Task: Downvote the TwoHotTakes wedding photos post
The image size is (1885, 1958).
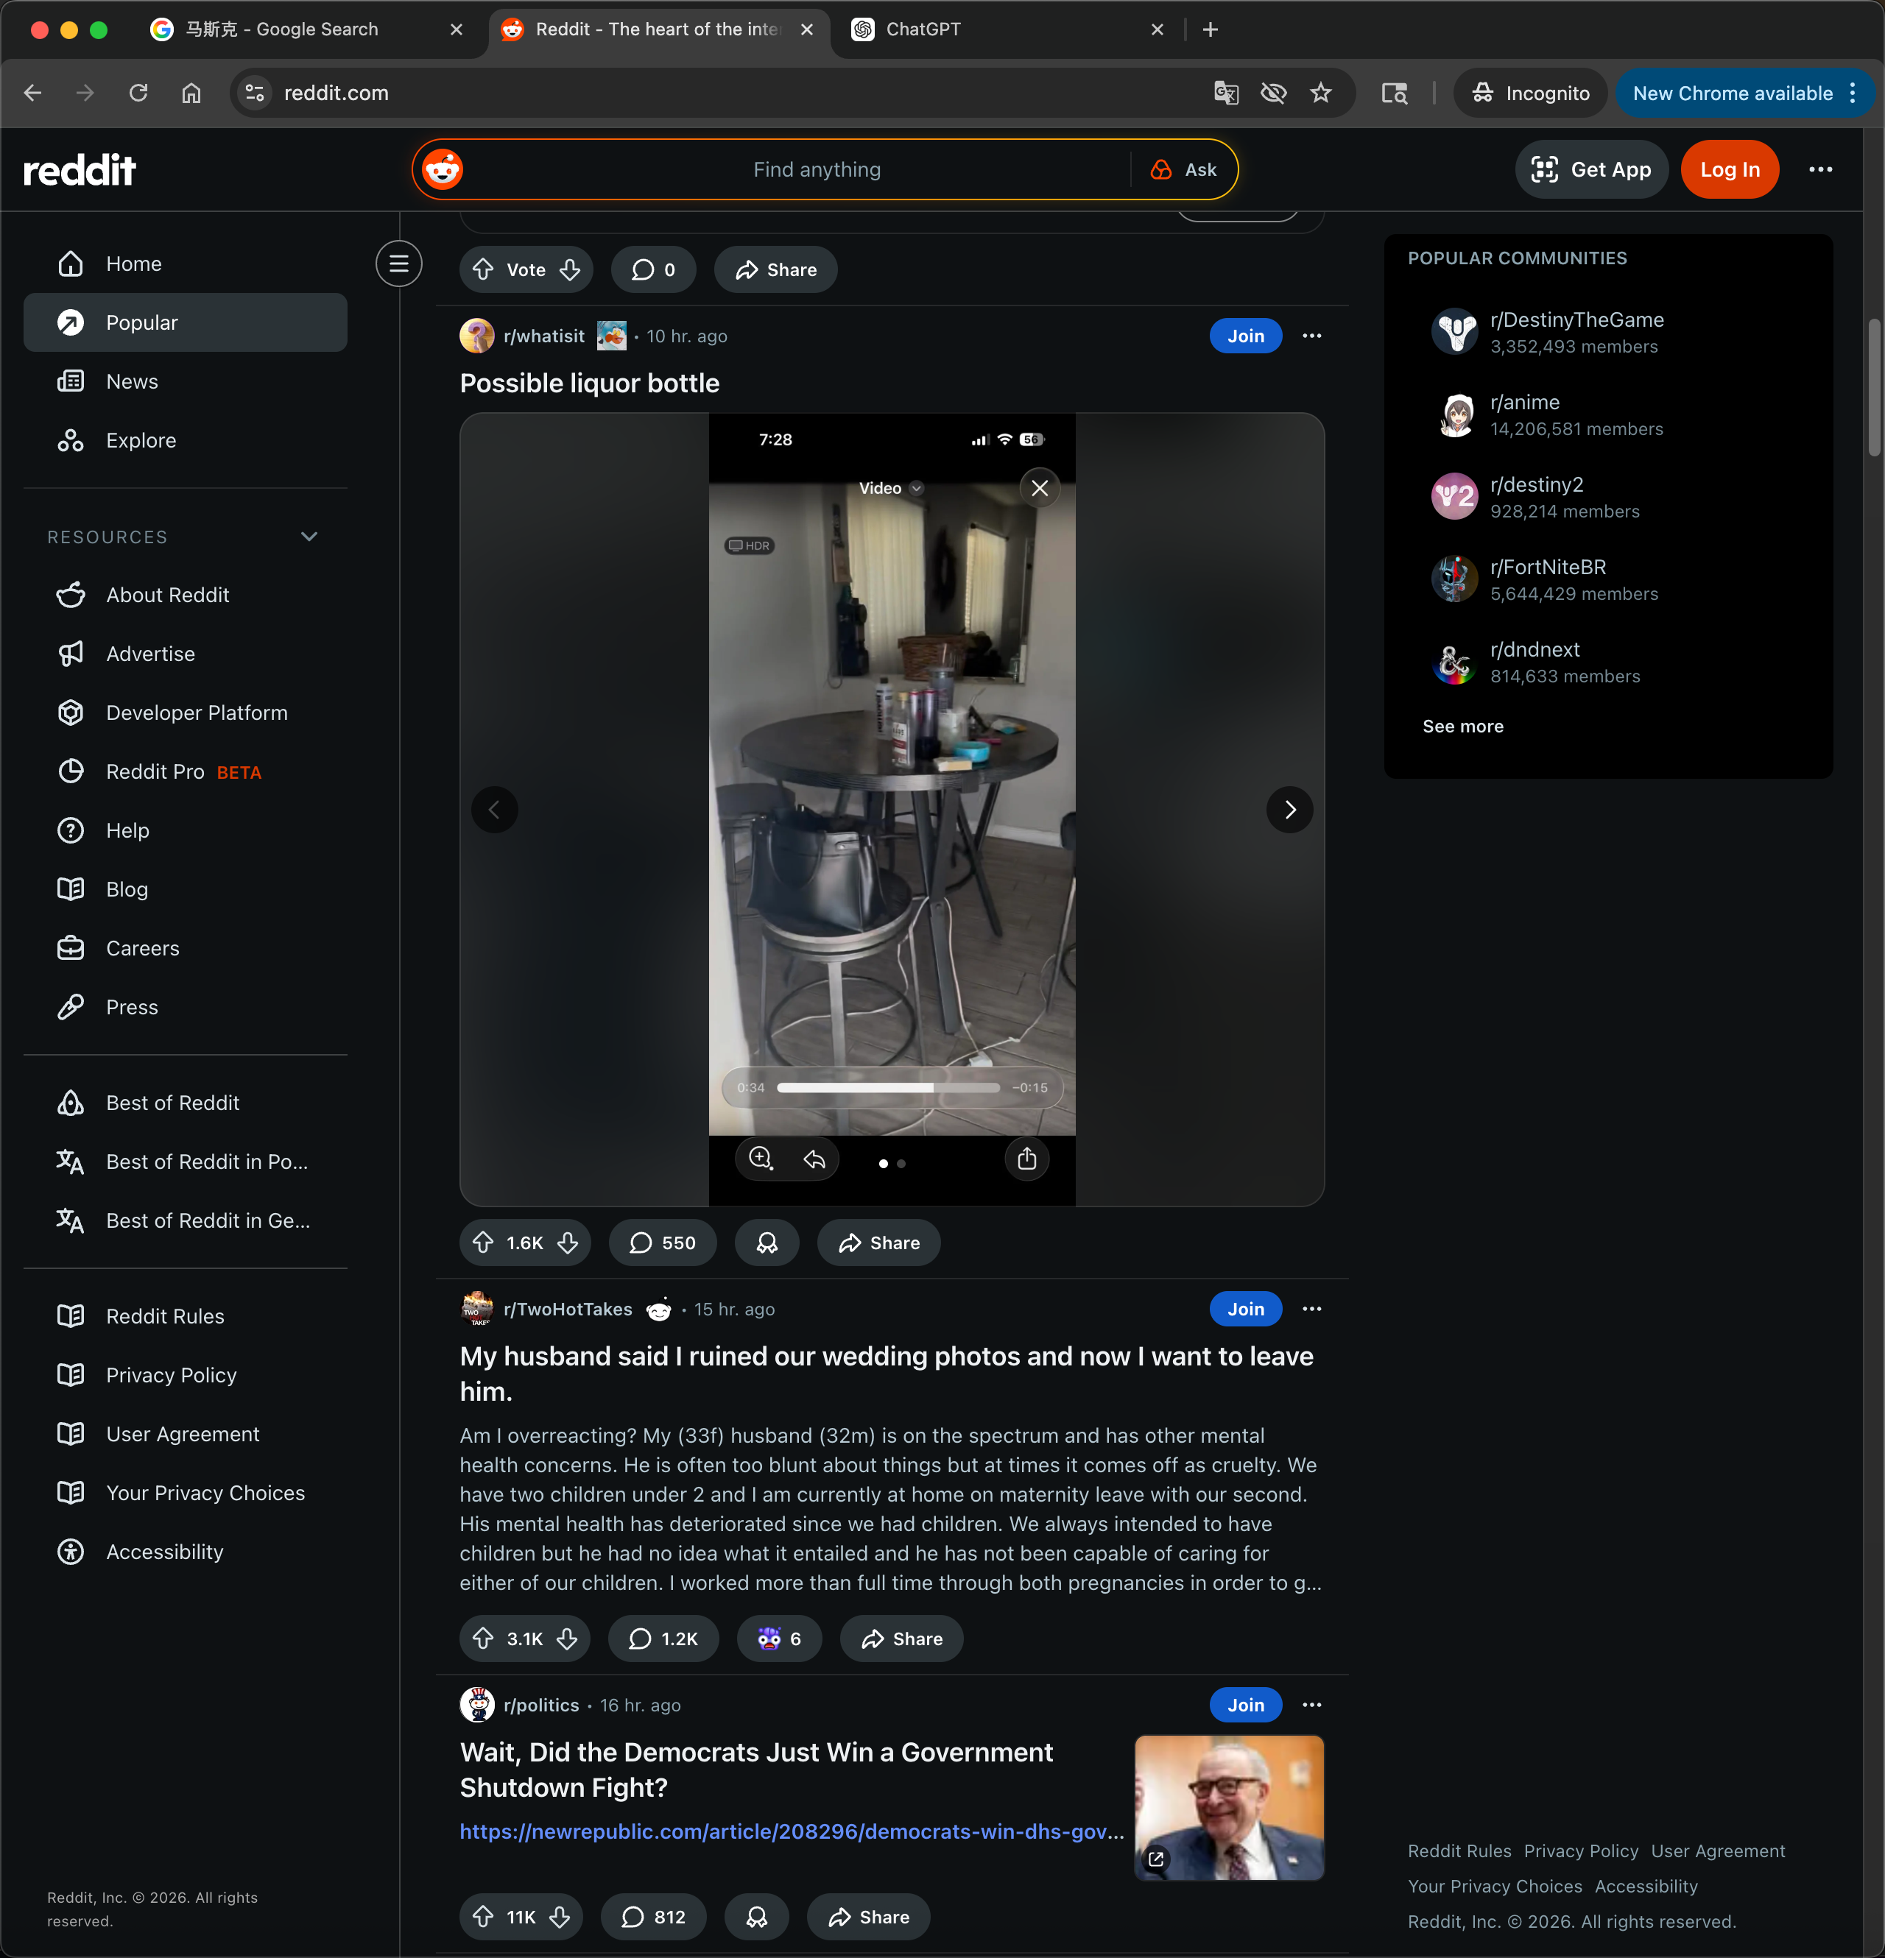Action: pyautogui.click(x=567, y=1639)
